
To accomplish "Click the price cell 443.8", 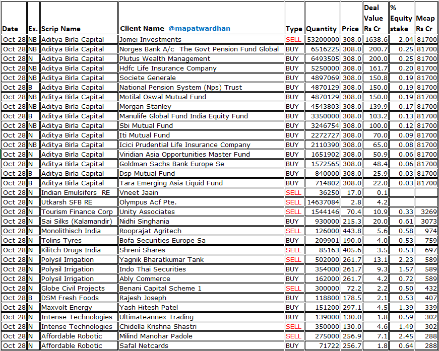I will [351, 231].
